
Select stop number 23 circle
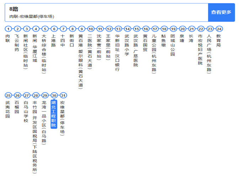tap(210, 29)
